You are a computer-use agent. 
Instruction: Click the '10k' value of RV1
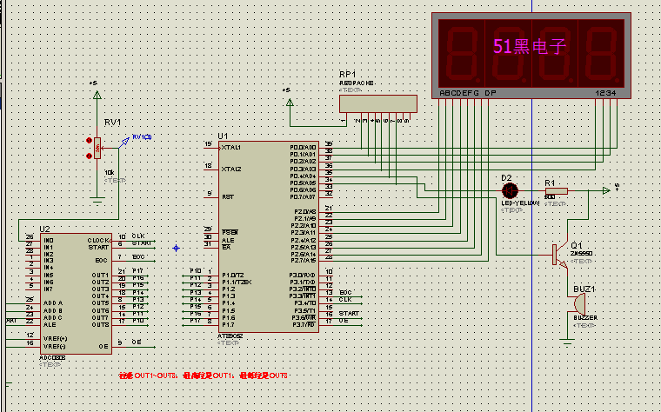110,173
